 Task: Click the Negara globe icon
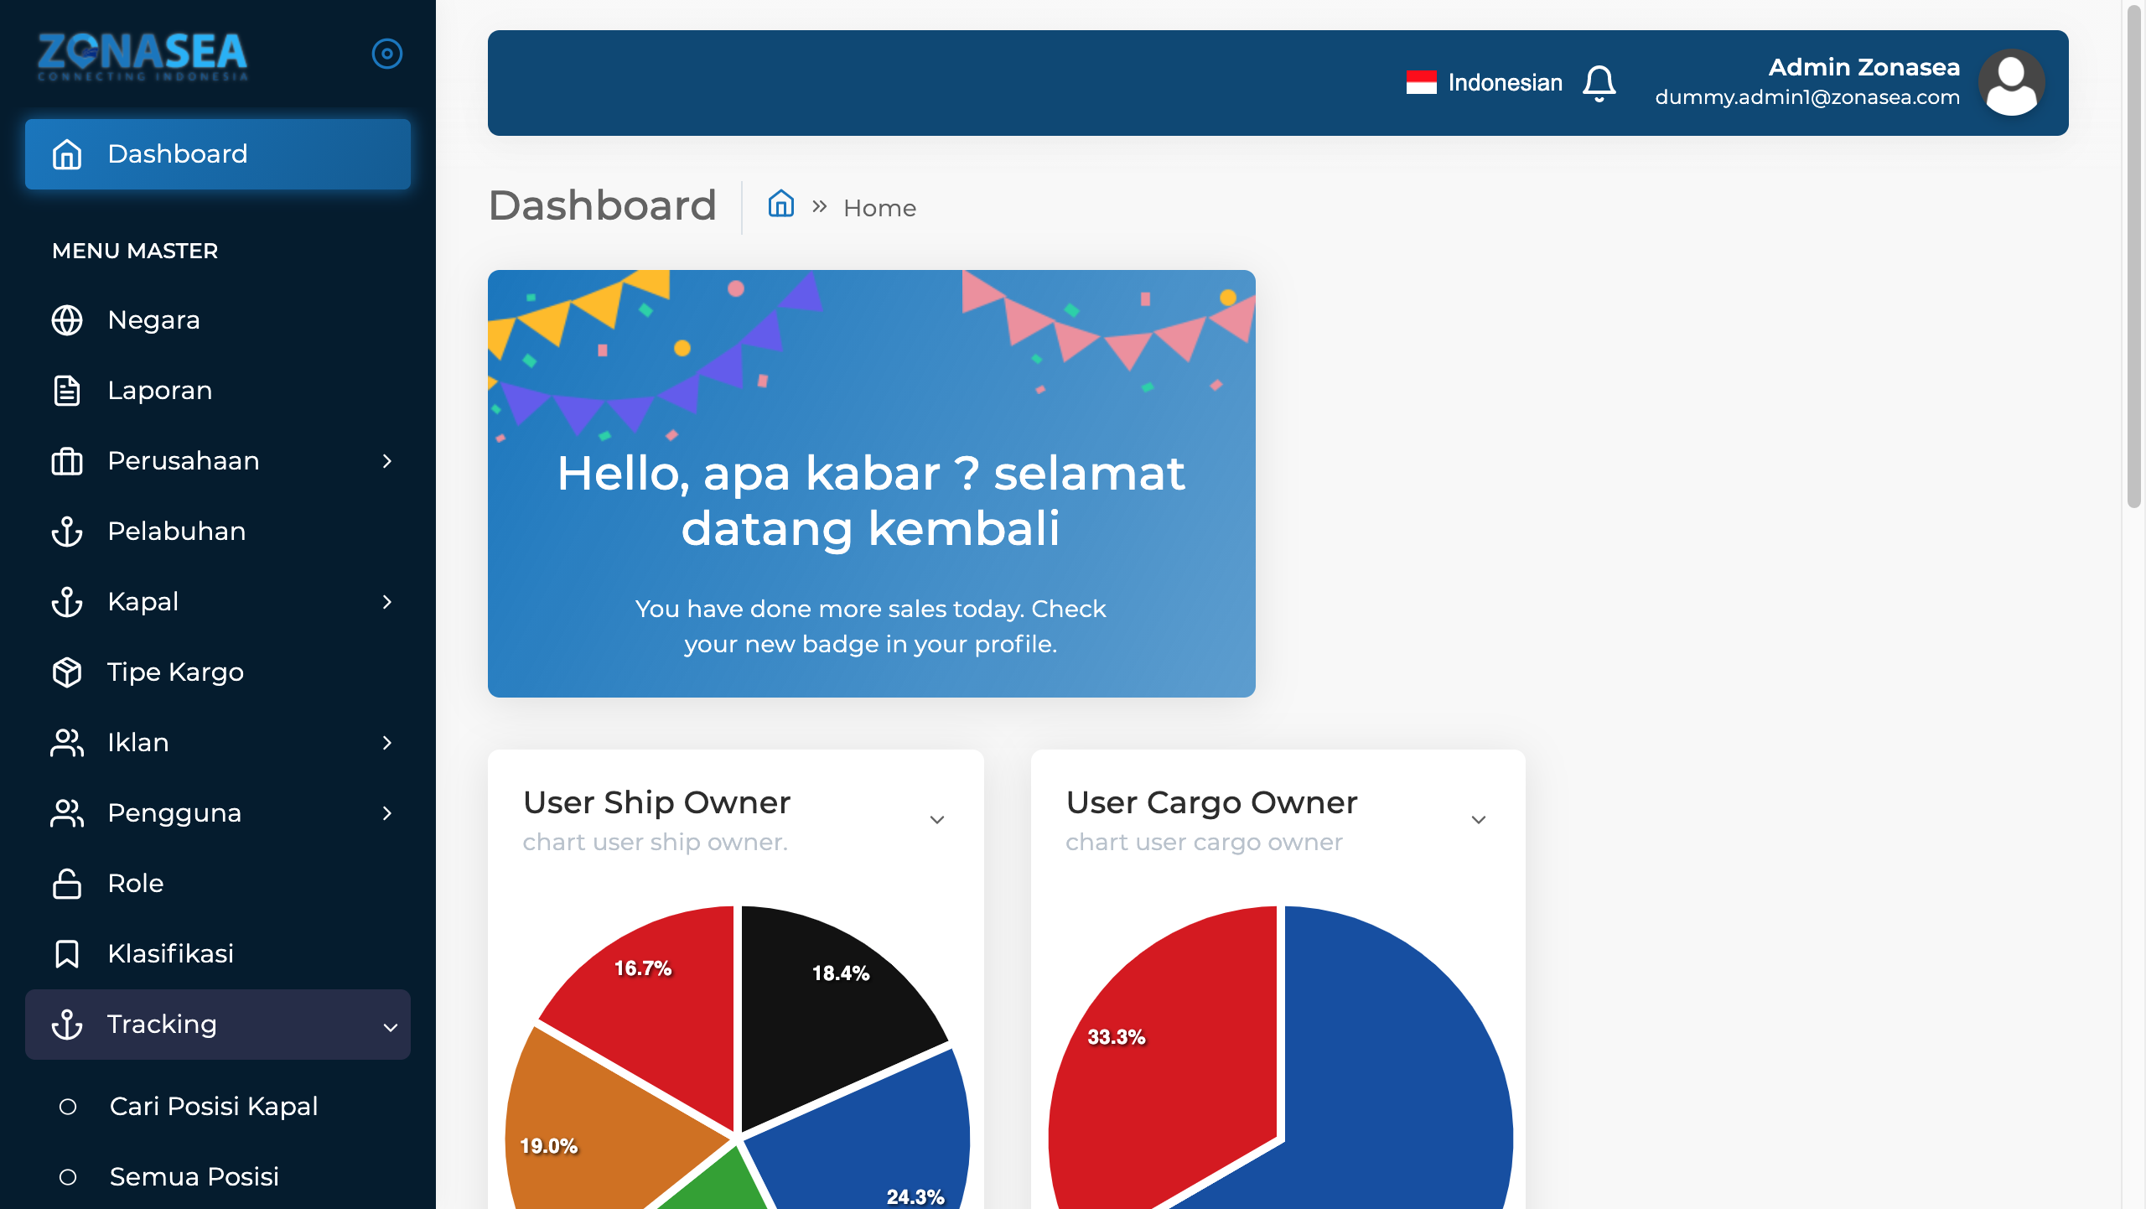pyautogui.click(x=67, y=320)
